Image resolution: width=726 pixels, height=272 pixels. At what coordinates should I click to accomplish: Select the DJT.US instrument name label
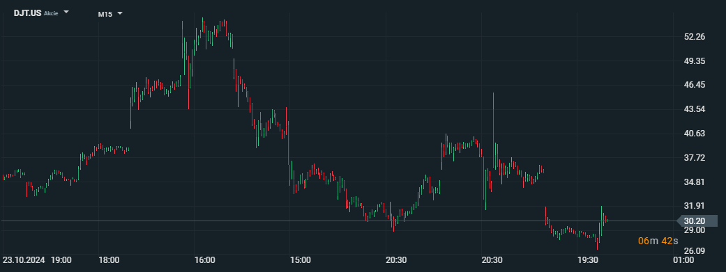click(27, 13)
